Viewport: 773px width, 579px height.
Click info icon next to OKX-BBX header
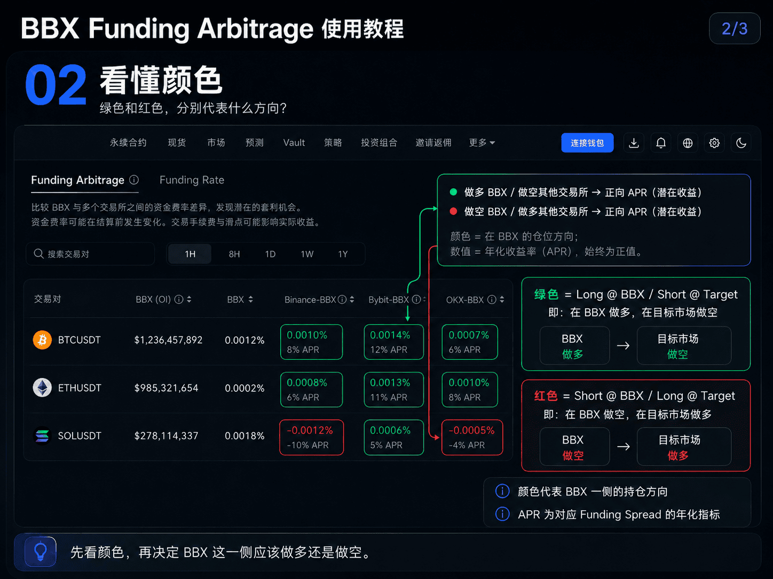pyautogui.click(x=492, y=300)
